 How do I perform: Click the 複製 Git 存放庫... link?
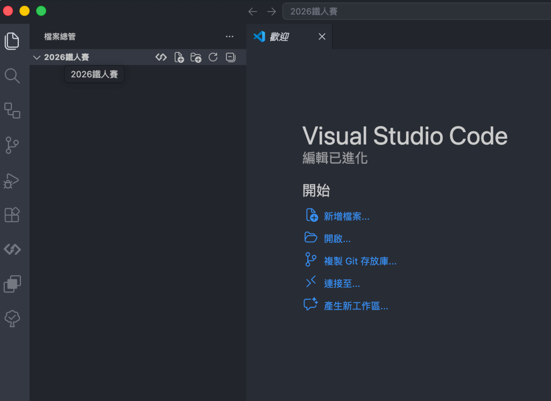tap(360, 261)
